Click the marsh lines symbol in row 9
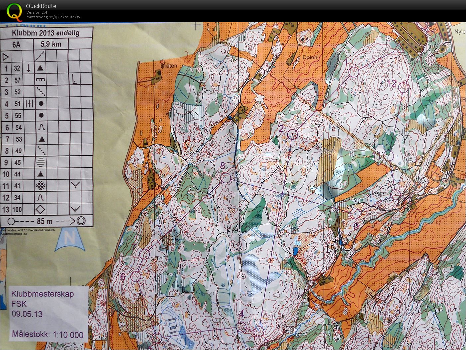This screenshot has width=466, height=350. (x=41, y=162)
